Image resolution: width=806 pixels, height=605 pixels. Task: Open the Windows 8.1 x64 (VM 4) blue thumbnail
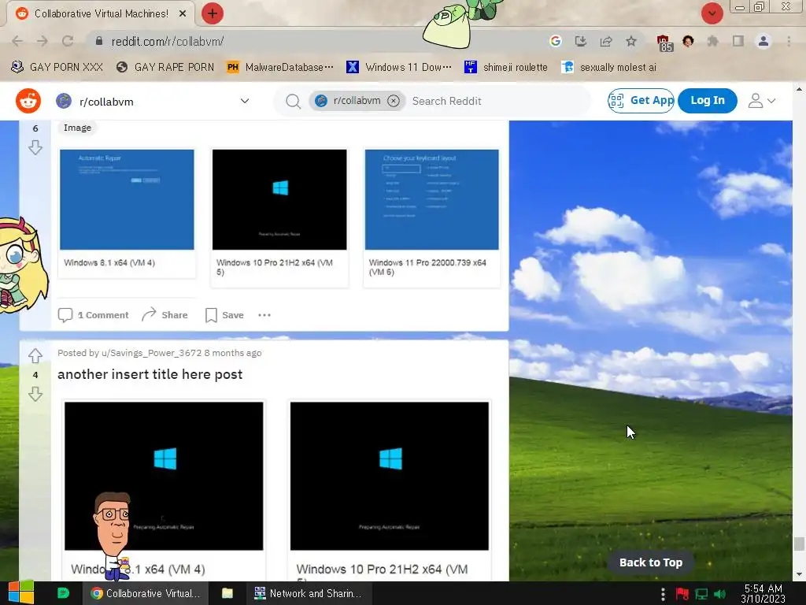coord(127,199)
